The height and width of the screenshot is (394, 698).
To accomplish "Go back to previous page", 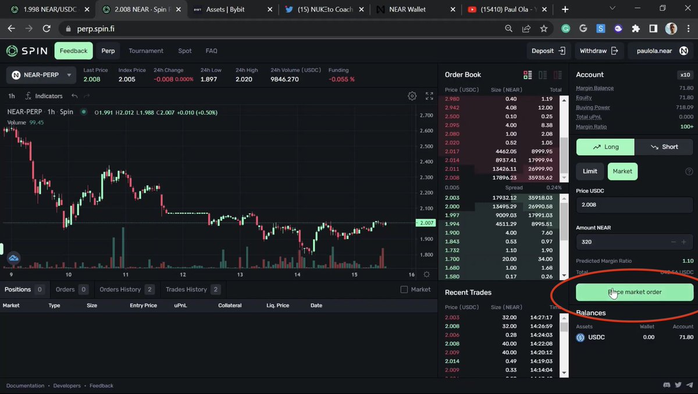I will tap(12, 29).
